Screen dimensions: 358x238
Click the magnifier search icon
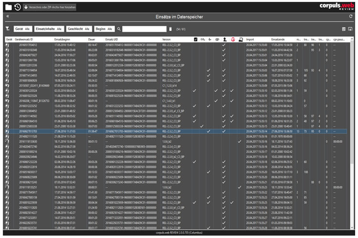tap(119, 29)
